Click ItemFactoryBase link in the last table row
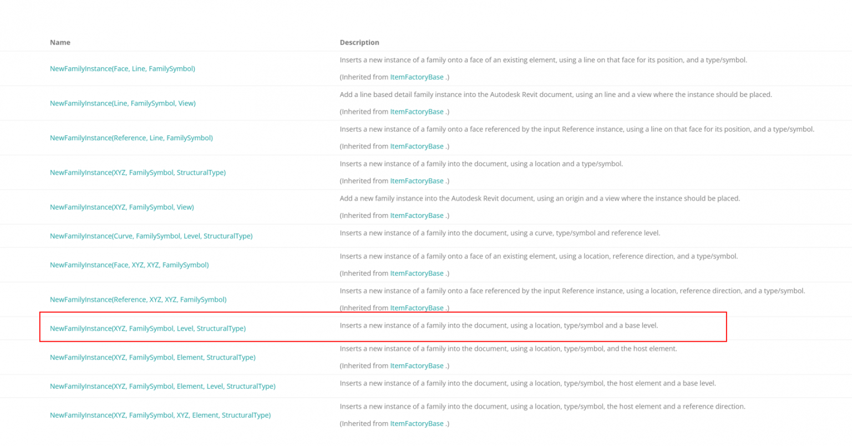The width and height of the screenshot is (852, 446). [417, 424]
